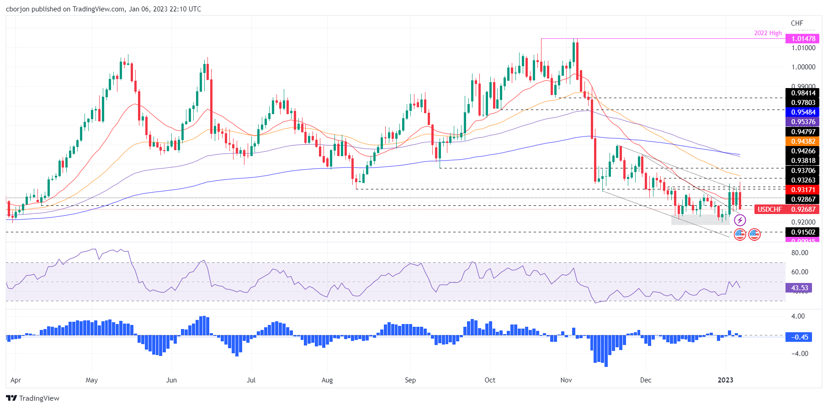Select the USDCHF current price label

786,209
